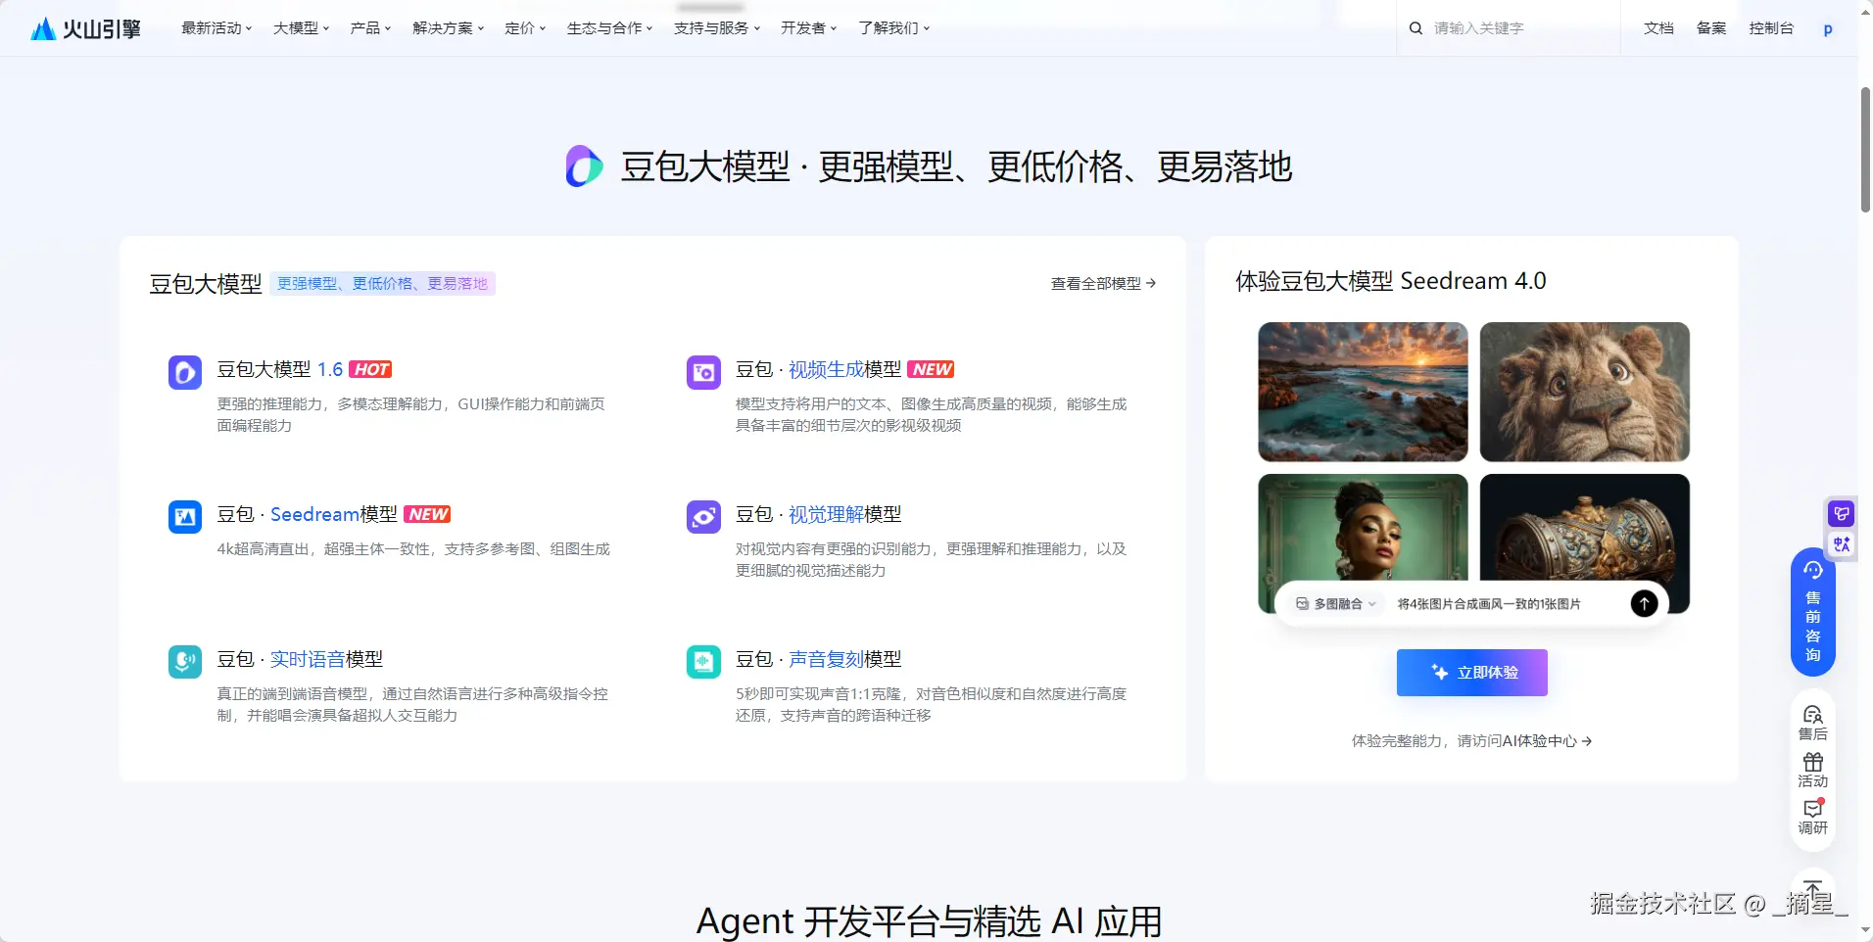Open the 查看全部模型 link
Image resolution: width=1873 pixels, height=942 pixels.
[x=1103, y=283]
